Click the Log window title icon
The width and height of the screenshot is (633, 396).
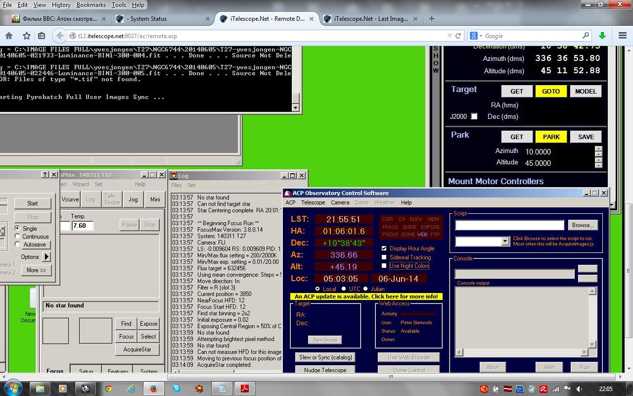tap(174, 175)
